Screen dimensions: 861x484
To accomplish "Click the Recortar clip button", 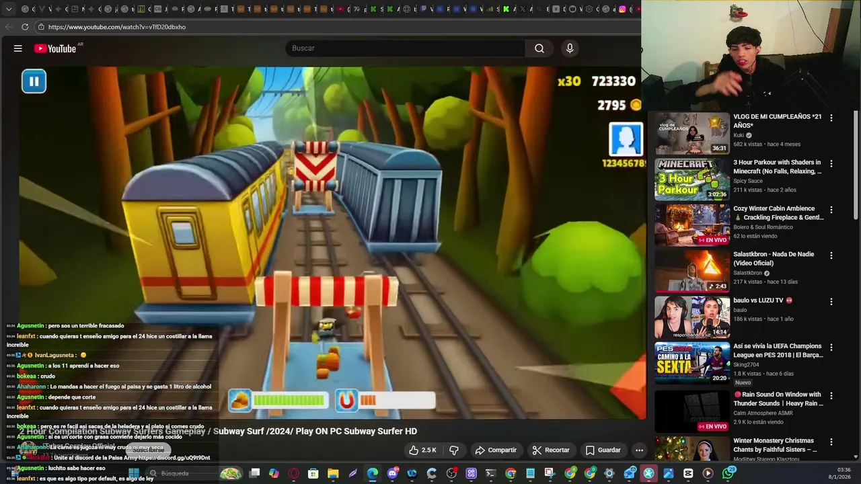I will (550, 450).
